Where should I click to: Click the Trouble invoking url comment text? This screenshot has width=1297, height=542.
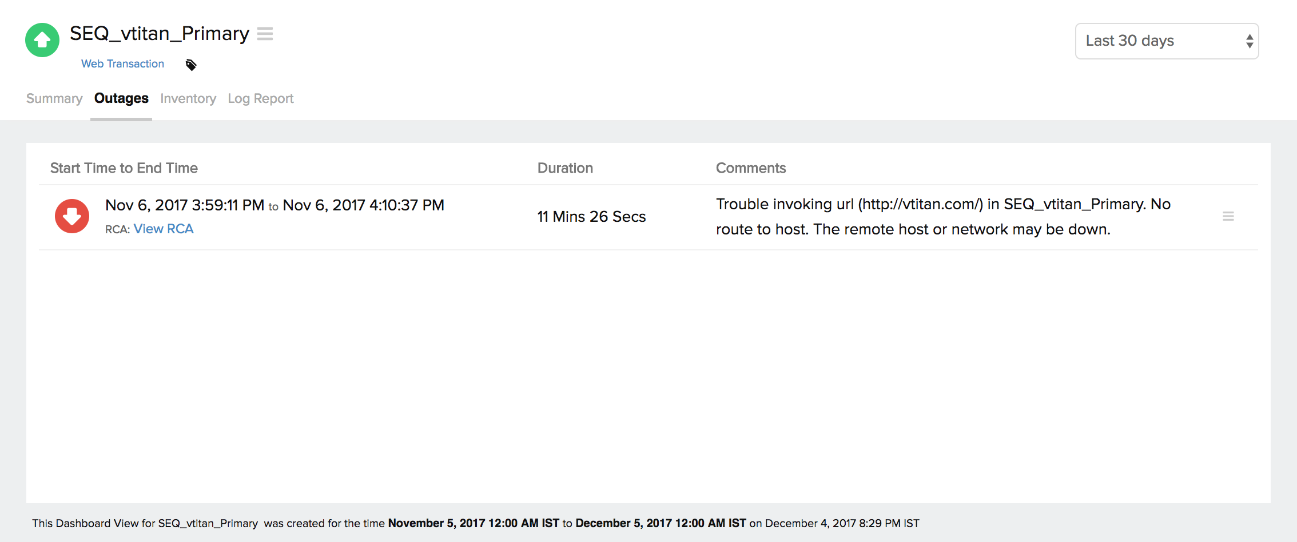(943, 217)
